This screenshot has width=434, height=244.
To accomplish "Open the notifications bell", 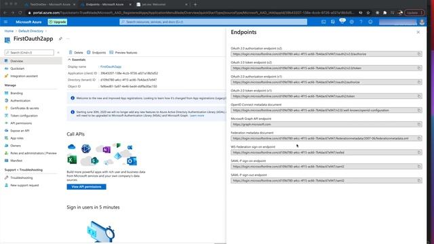I will click(342, 22).
